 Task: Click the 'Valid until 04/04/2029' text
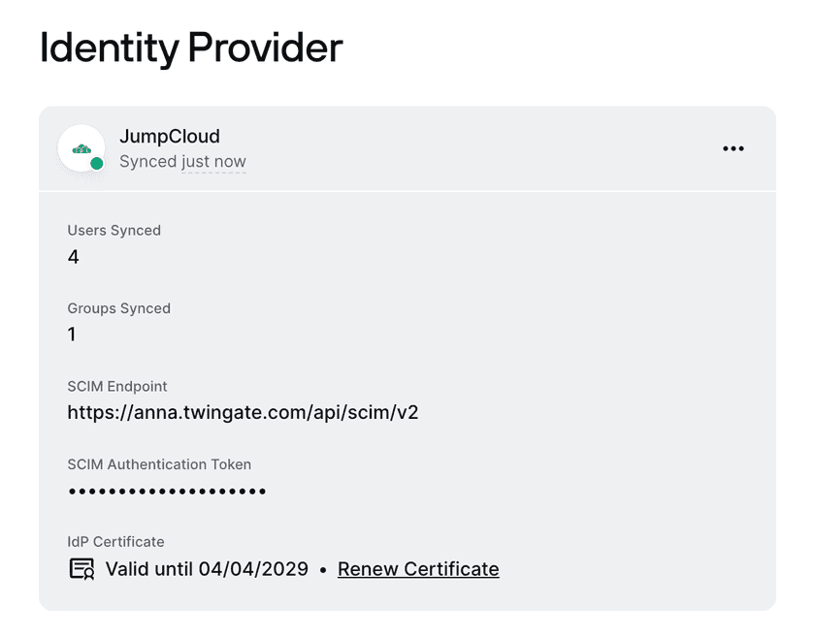(x=207, y=569)
